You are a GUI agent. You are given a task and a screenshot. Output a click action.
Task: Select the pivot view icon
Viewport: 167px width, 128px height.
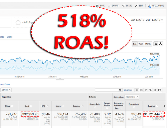coord(160,90)
